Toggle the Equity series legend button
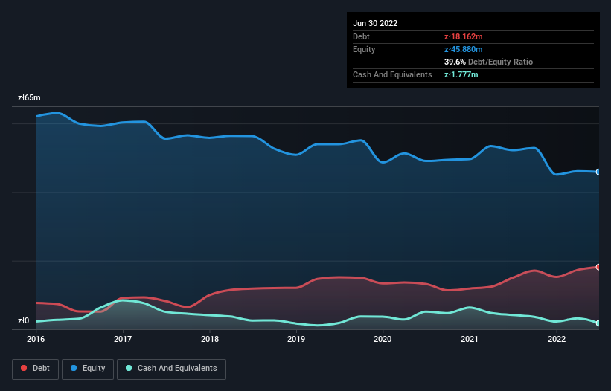This screenshot has height=391, width=611. tap(88, 369)
